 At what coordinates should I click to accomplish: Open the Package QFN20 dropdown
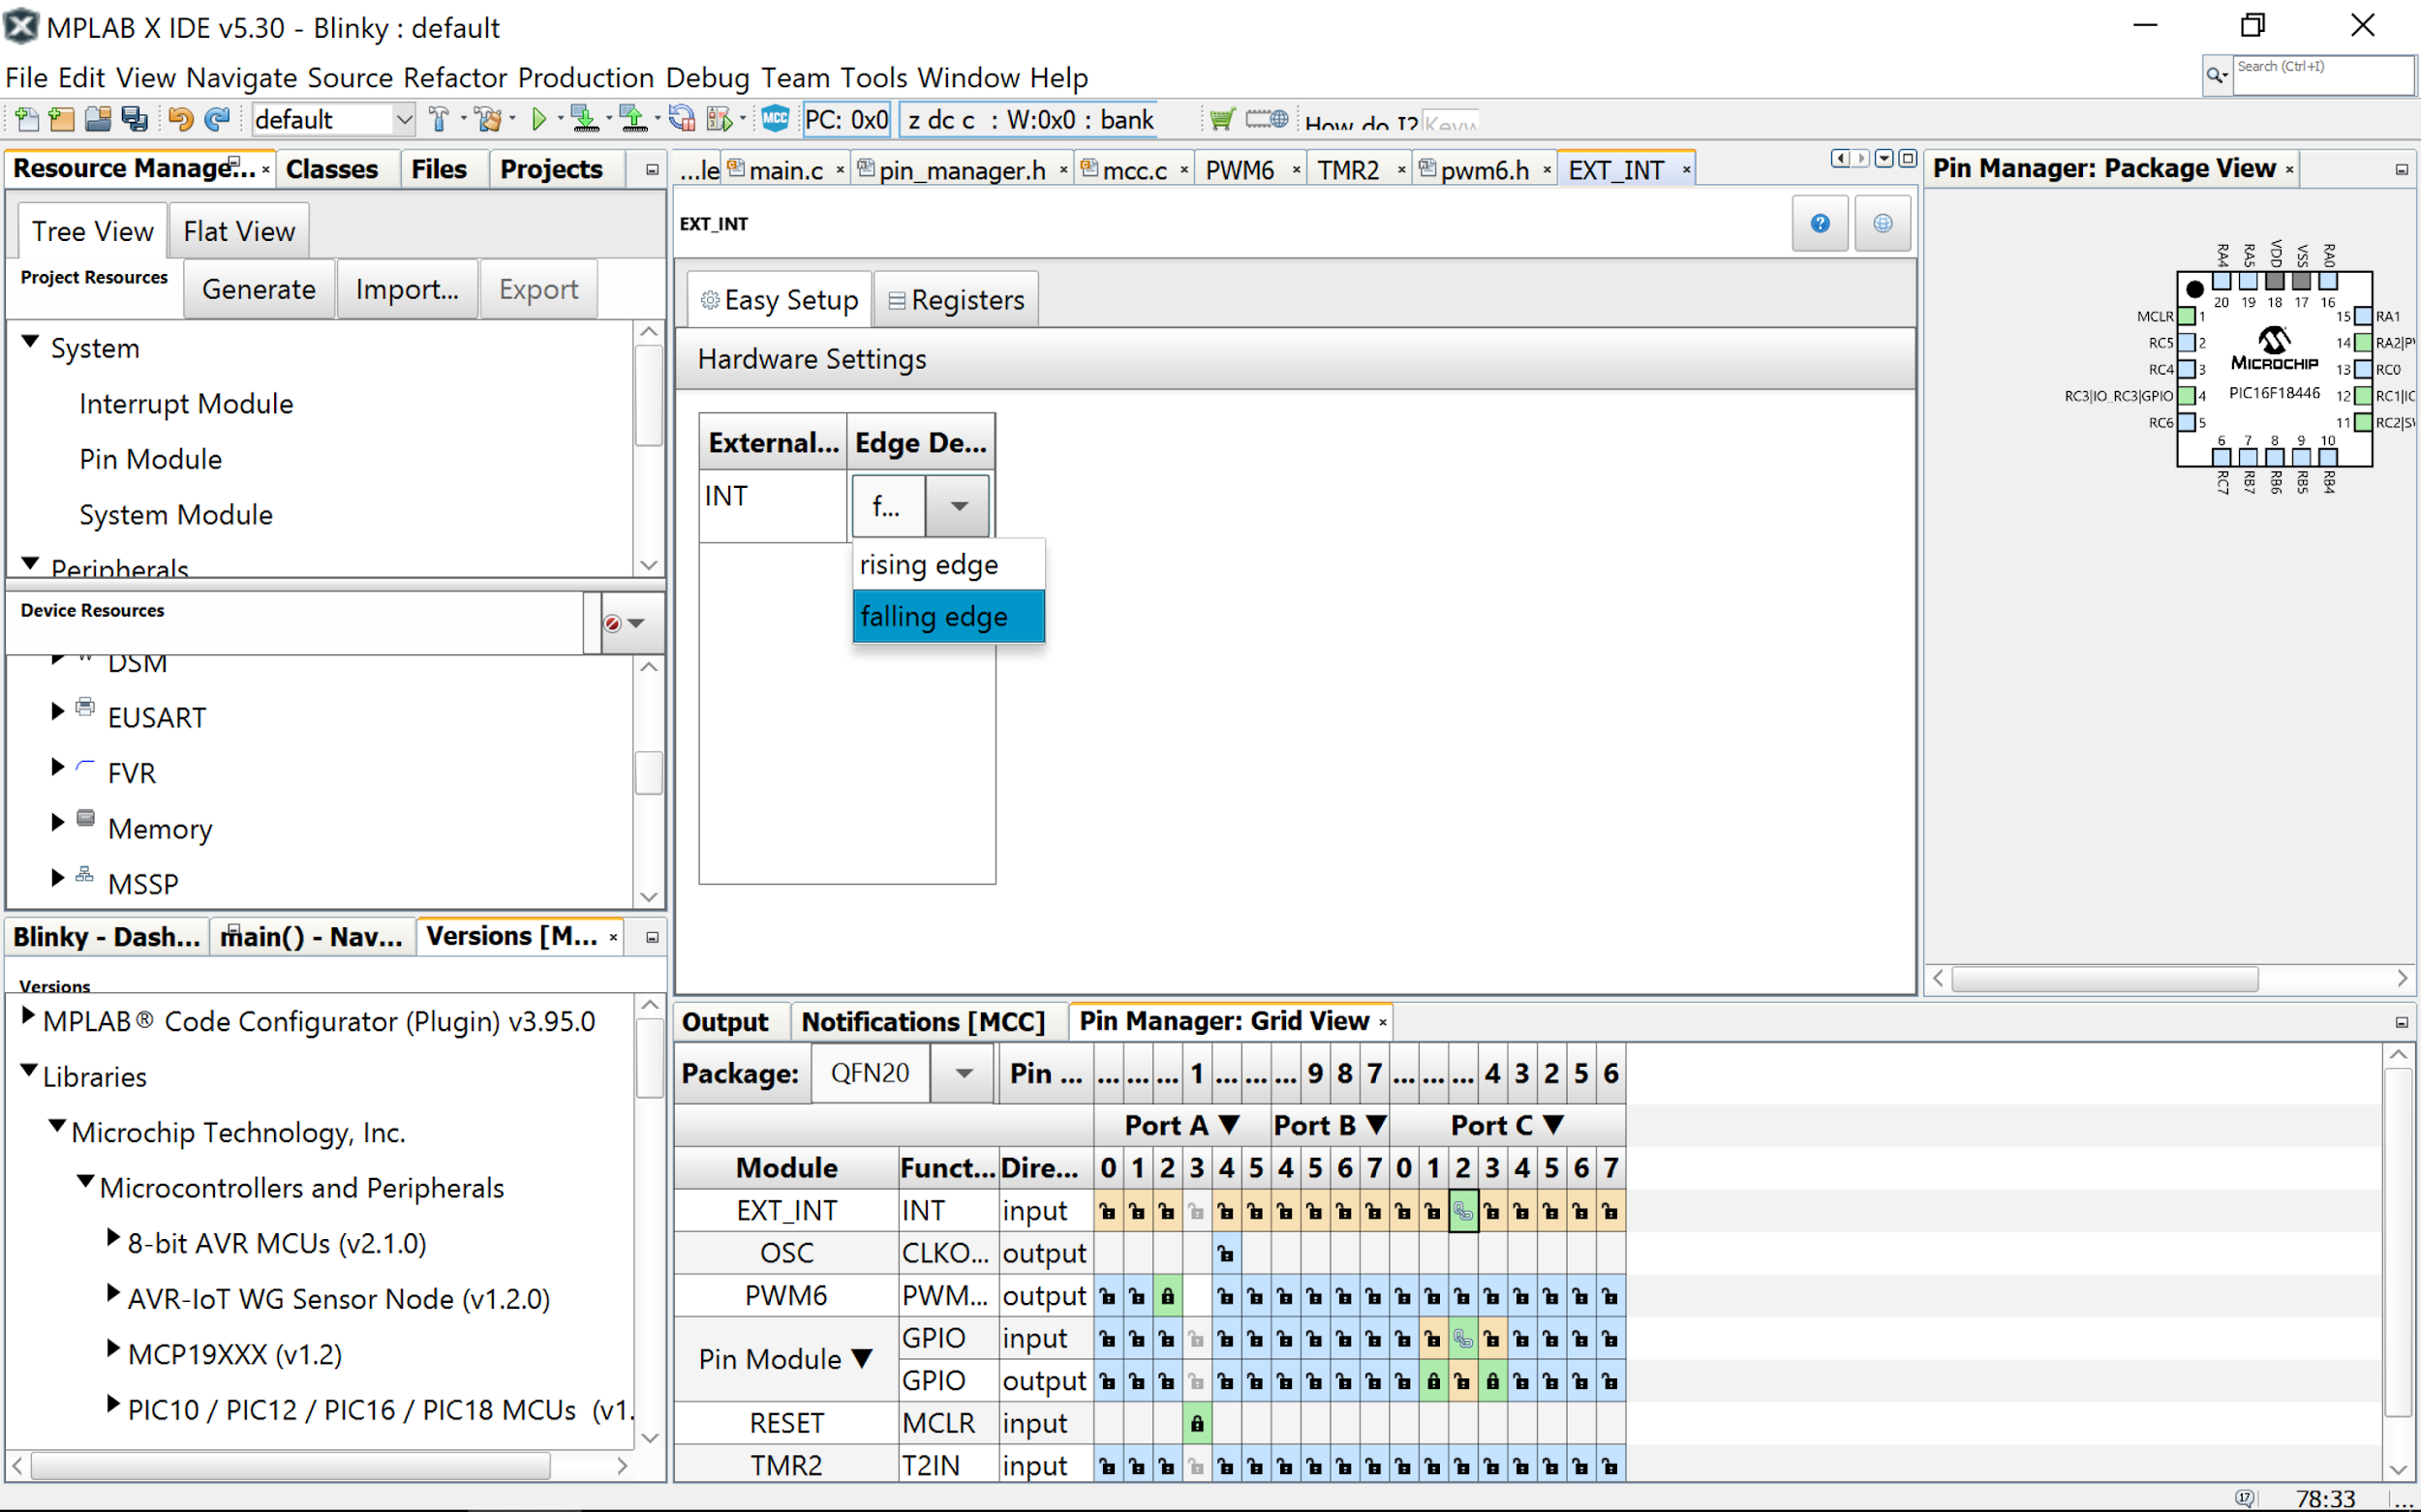pyautogui.click(x=964, y=1074)
